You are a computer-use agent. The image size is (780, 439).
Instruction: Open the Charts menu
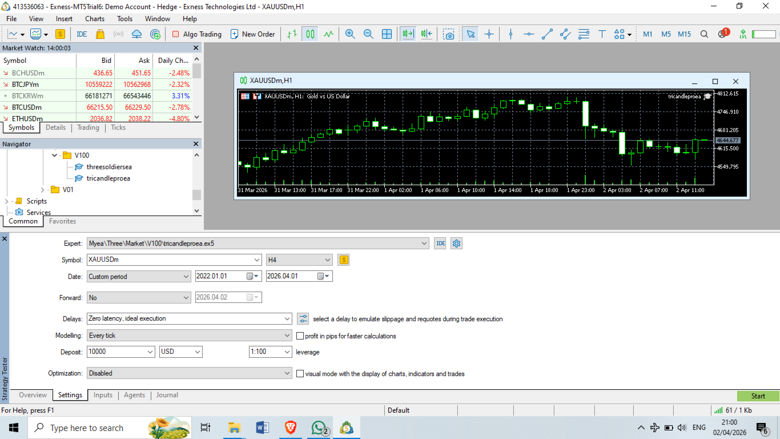[x=95, y=19]
